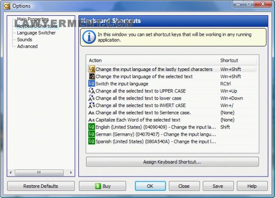
Task: Click the green Lg icon for English
Action: tap(91, 127)
